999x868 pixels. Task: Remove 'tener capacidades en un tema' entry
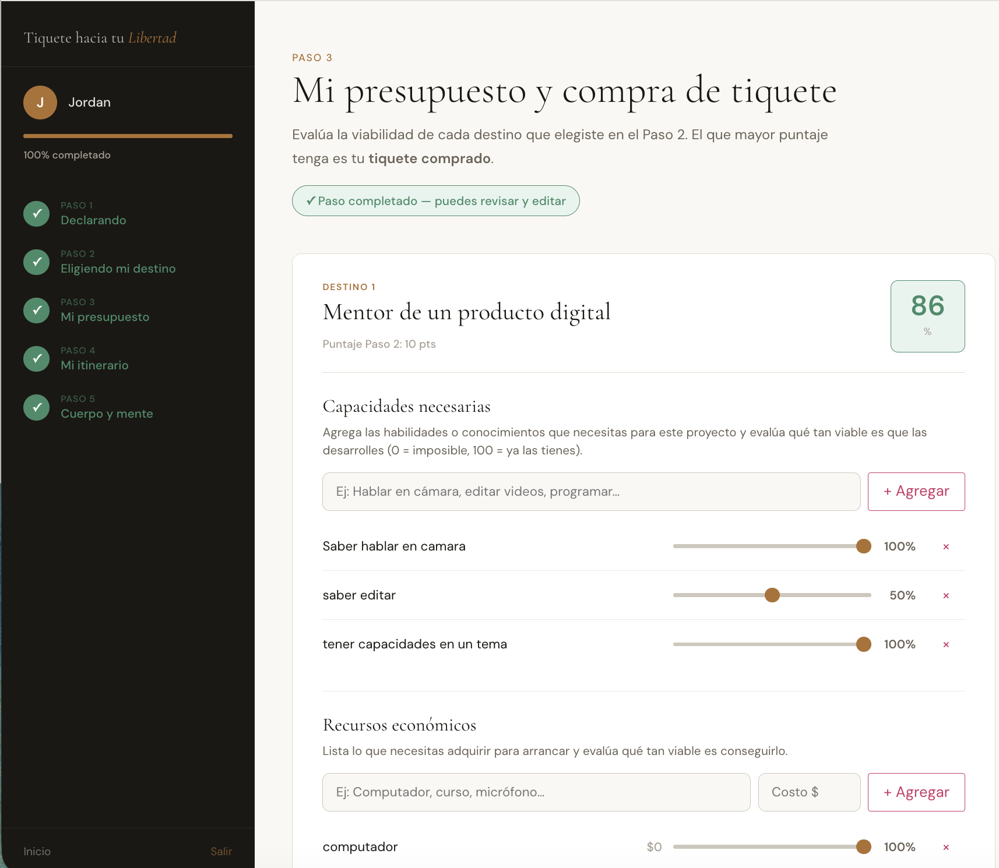[x=946, y=644]
